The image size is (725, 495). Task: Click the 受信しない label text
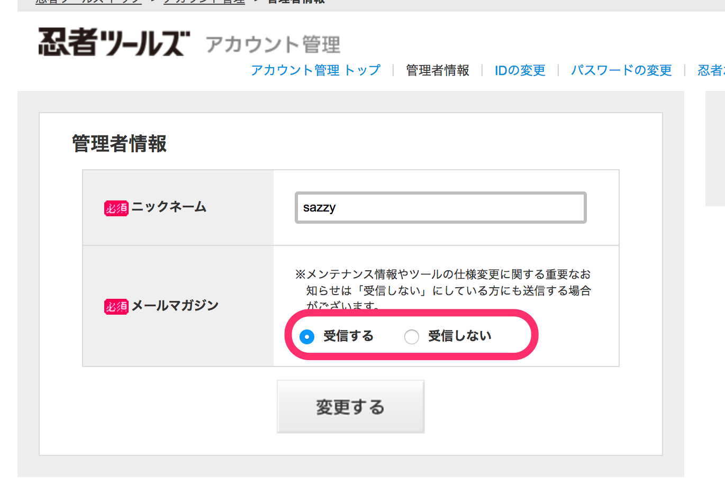(x=459, y=336)
